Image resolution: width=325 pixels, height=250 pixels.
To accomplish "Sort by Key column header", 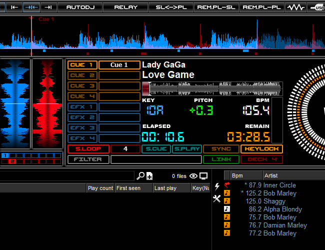I will pos(200,188).
